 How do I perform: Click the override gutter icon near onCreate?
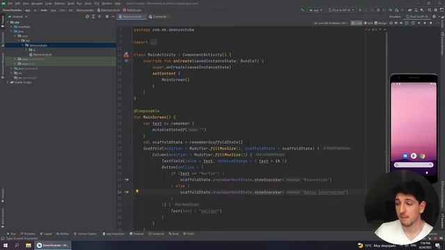tap(127, 61)
